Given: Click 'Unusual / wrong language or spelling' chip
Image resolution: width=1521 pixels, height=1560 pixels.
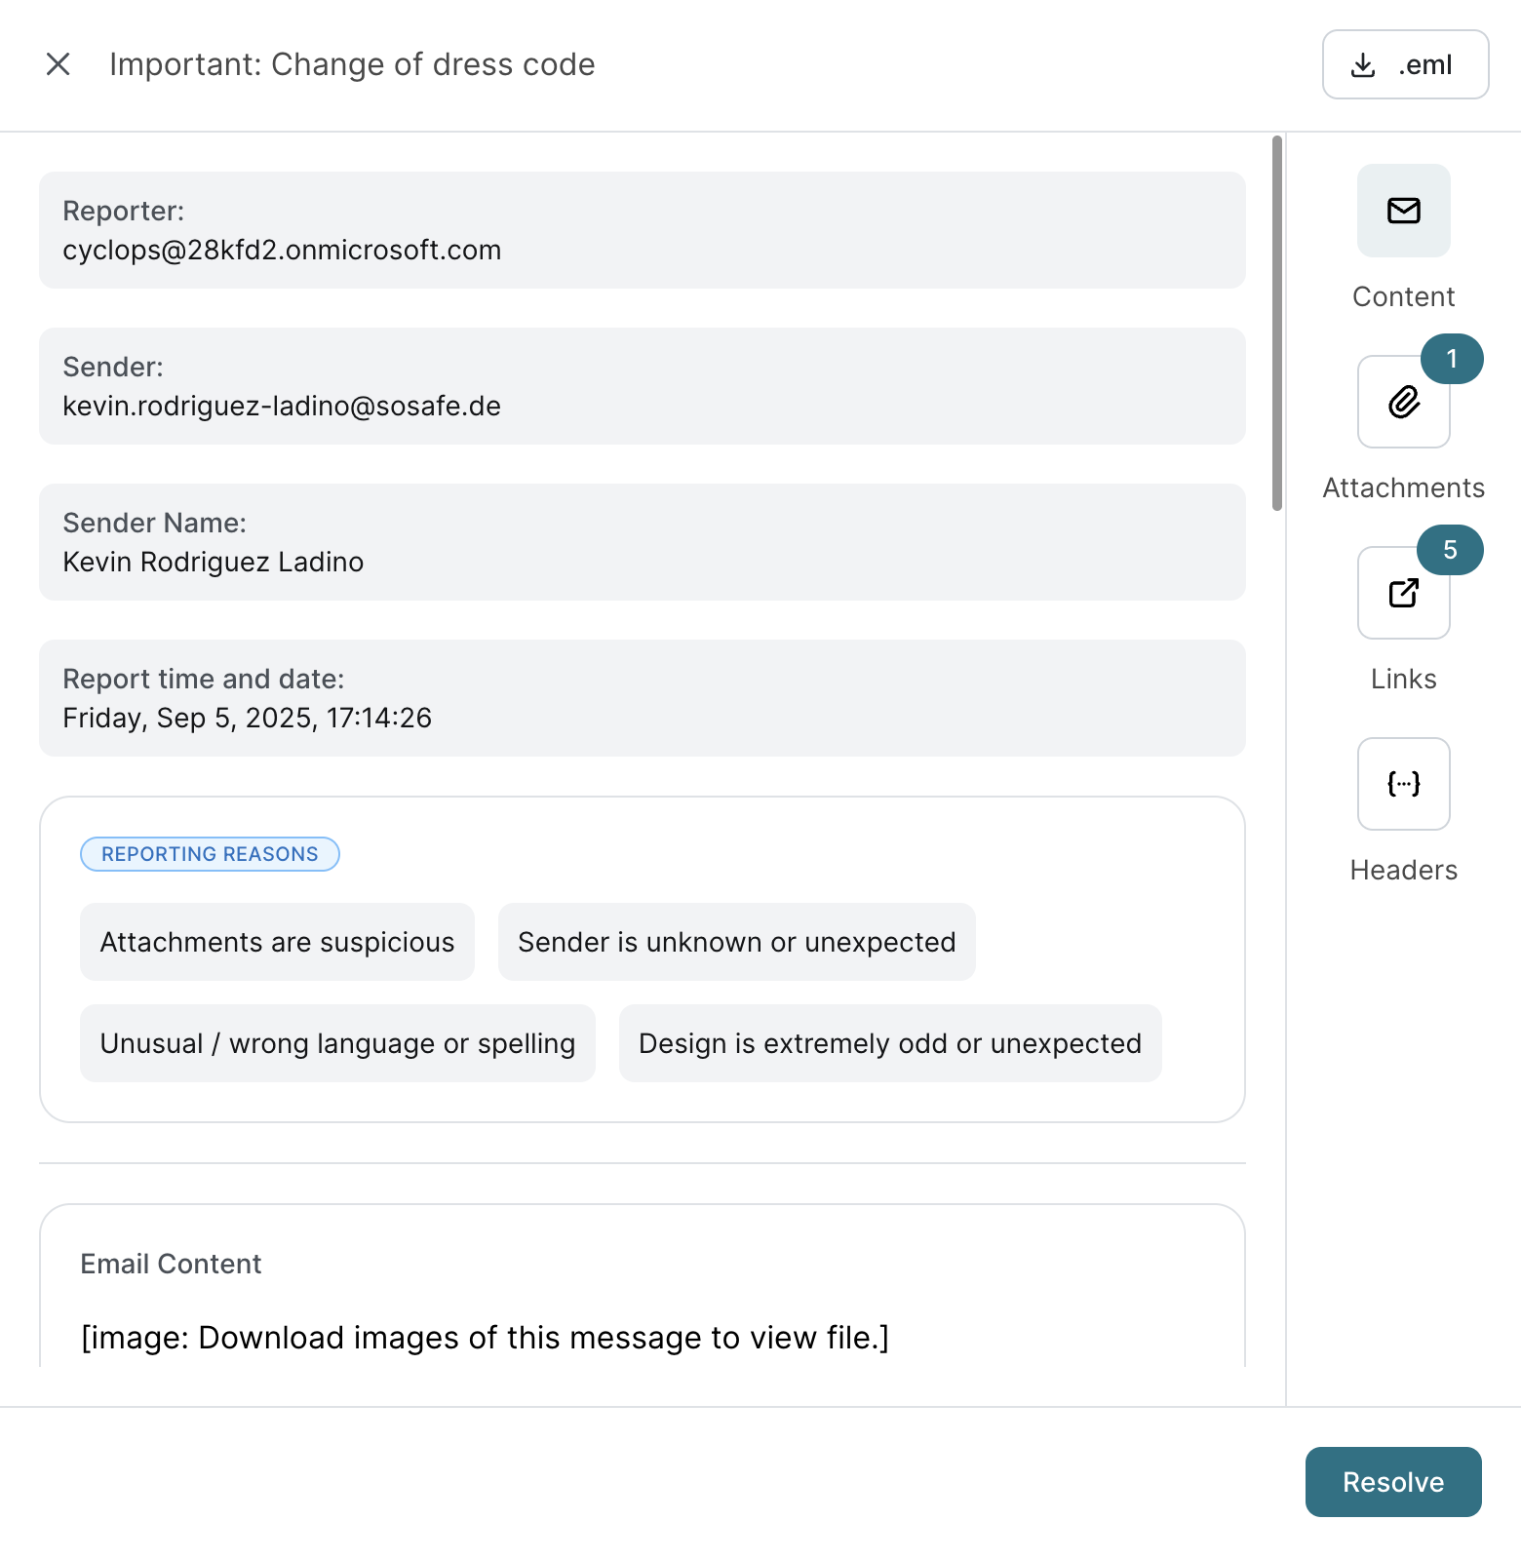Looking at the screenshot, I should 337,1043.
